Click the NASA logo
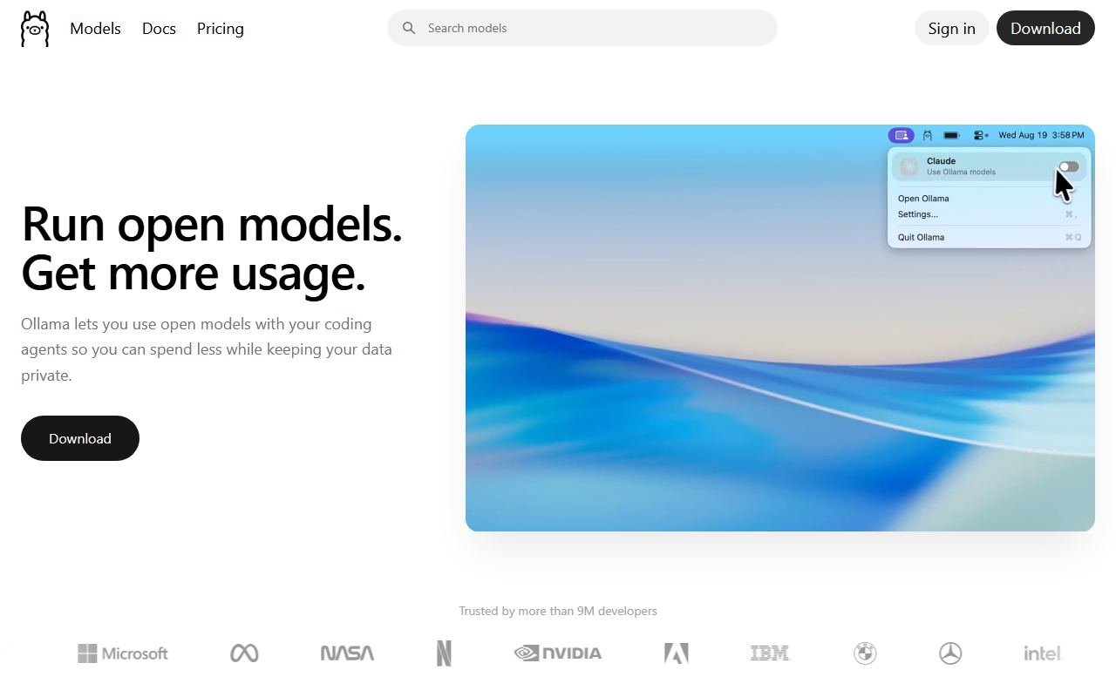The image size is (1116, 697). [x=347, y=653]
